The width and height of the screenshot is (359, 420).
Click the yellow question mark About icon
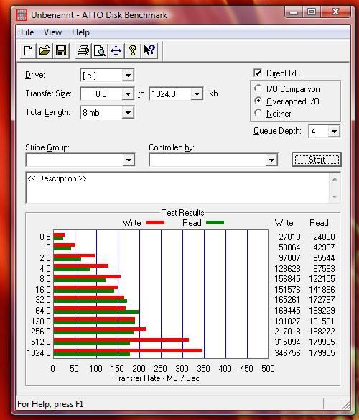(x=133, y=50)
